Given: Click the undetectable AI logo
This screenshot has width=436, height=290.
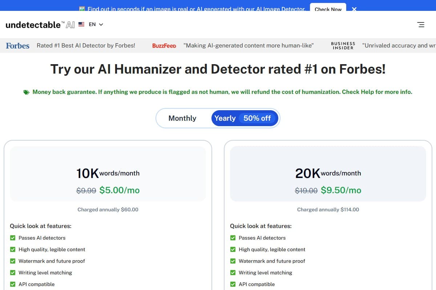Looking at the screenshot, I should [40, 25].
